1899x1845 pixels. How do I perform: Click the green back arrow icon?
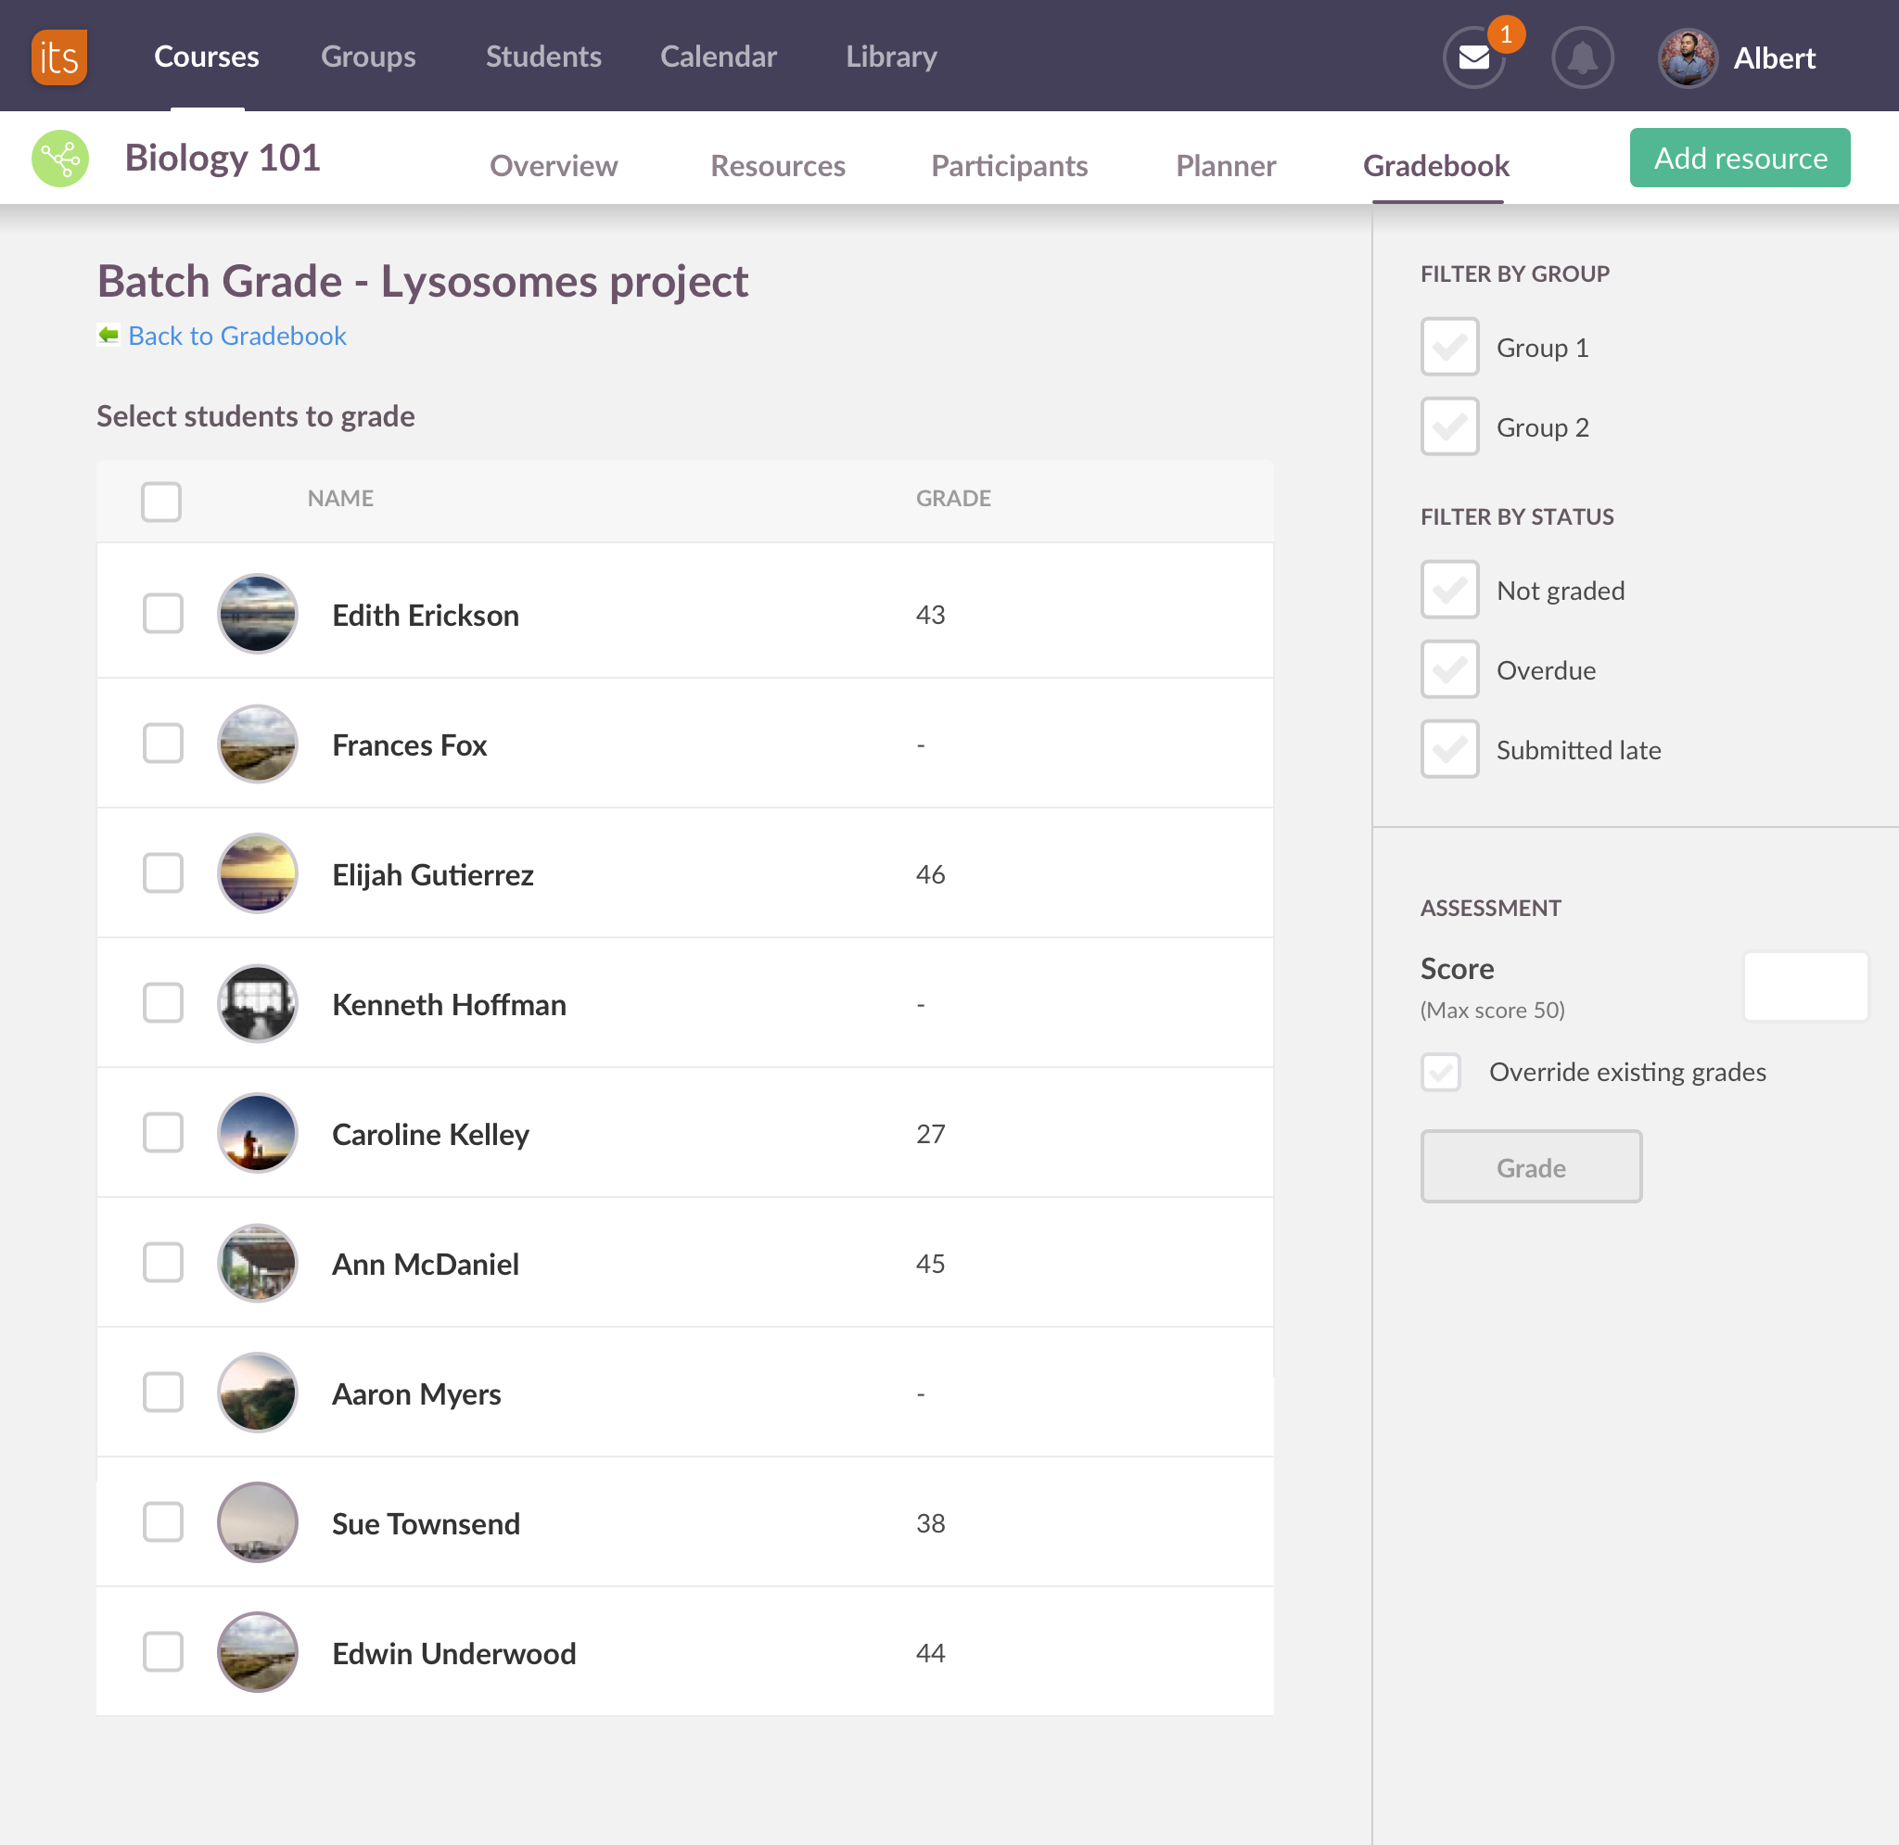point(108,335)
